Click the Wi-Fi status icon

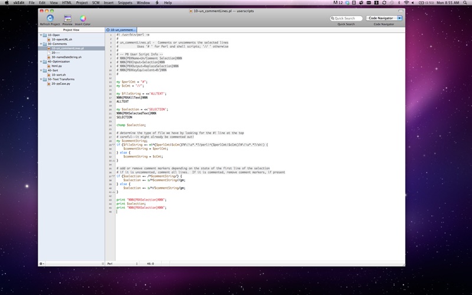407,3
